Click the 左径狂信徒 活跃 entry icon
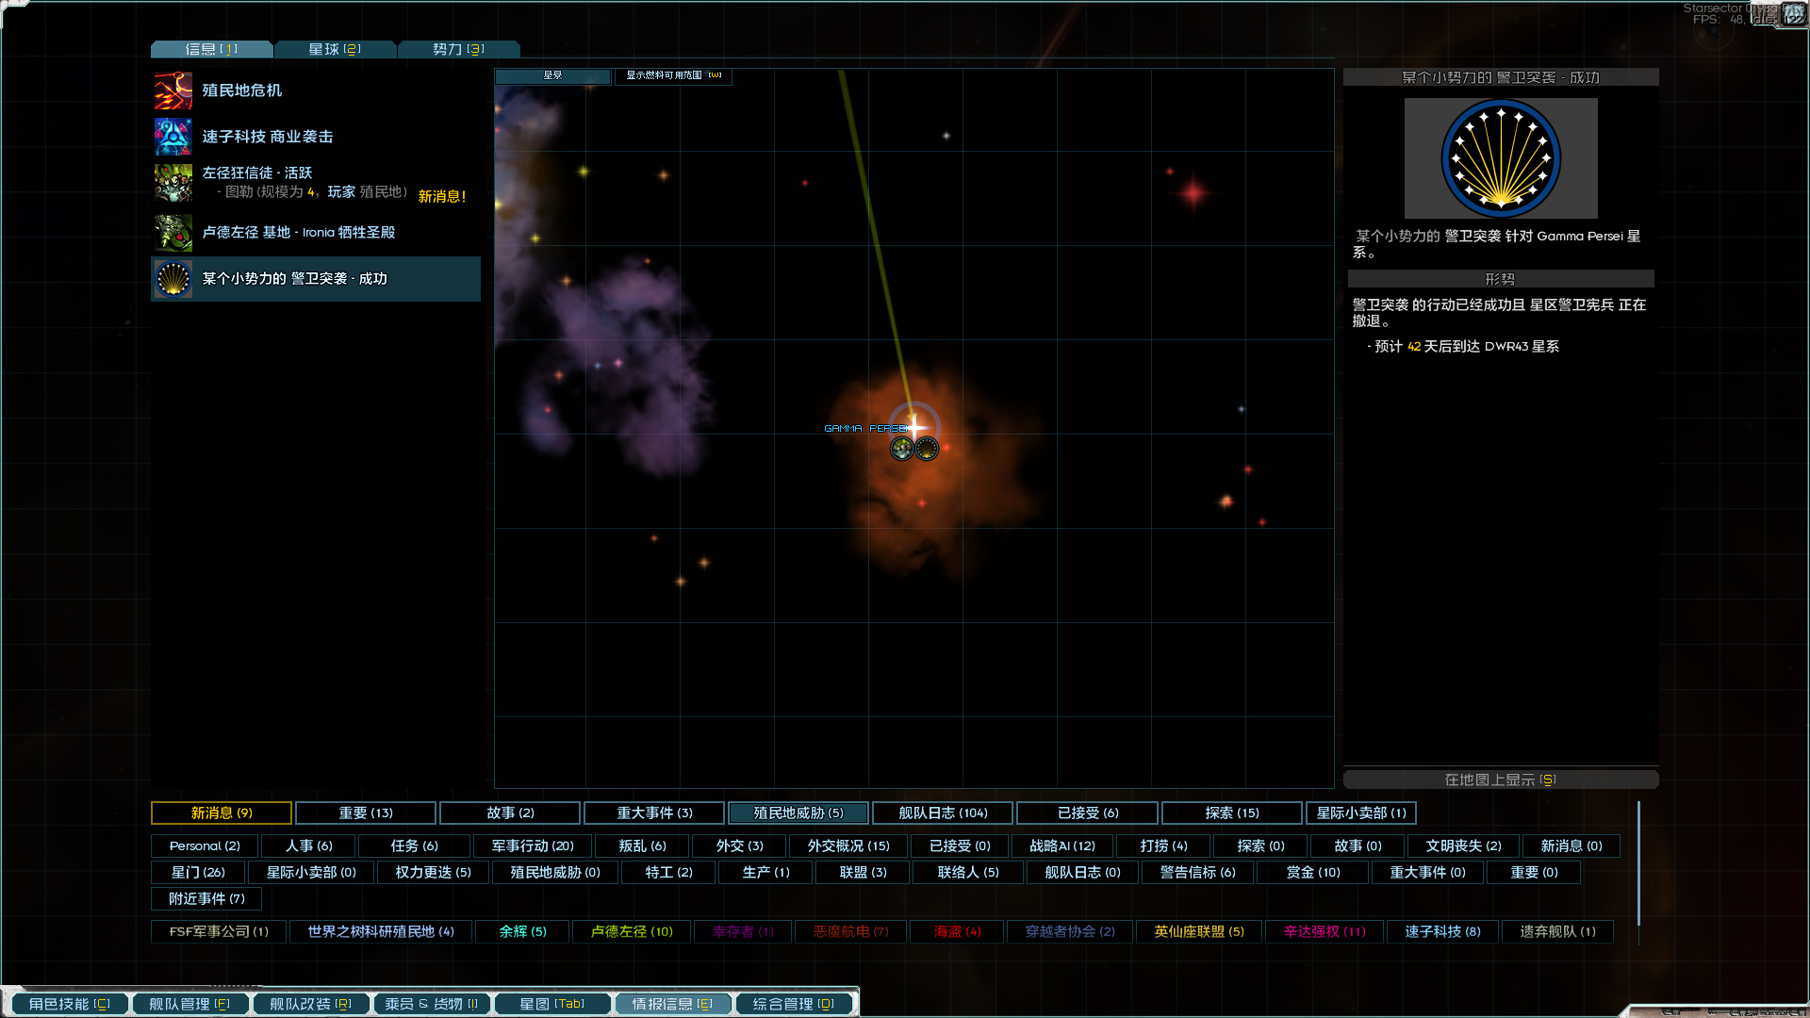 173,183
